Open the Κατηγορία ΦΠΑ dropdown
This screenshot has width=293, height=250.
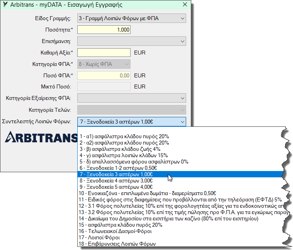tap(104, 64)
